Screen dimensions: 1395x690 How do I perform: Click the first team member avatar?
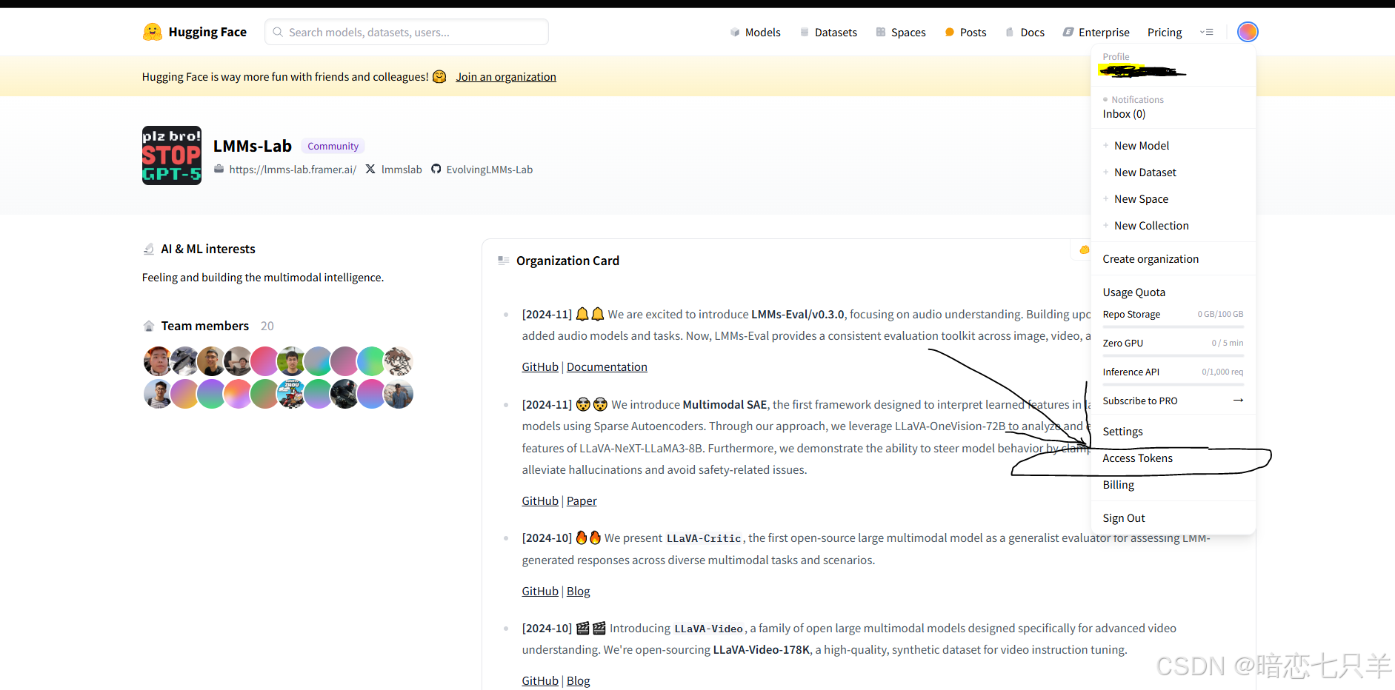click(x=157, y=361)
